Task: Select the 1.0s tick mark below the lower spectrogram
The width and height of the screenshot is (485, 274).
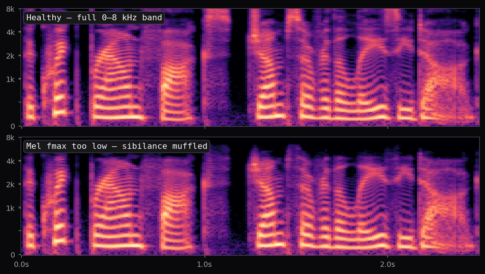Action: pos(204,257)
